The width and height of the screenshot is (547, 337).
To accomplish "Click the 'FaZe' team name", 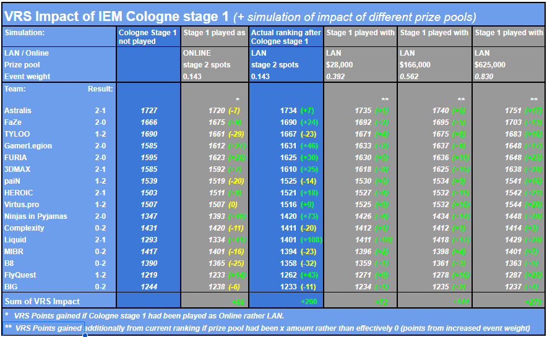I will click(x=13, y=122).
